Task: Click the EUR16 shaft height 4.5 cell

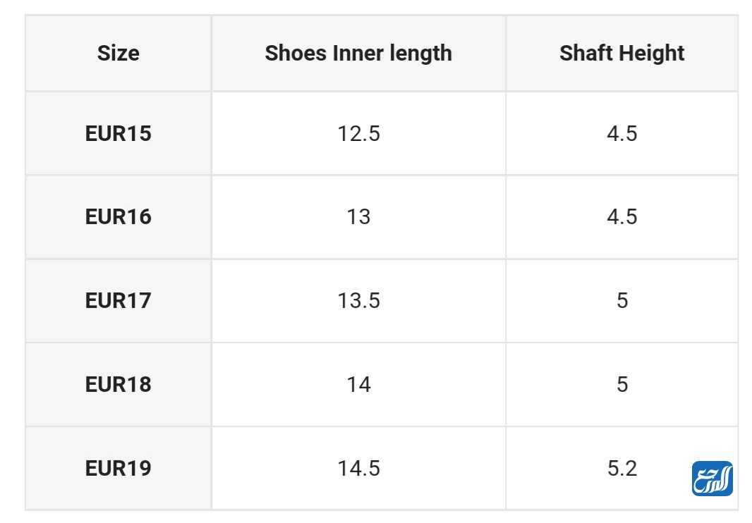Action: click(x=621, y=216)
